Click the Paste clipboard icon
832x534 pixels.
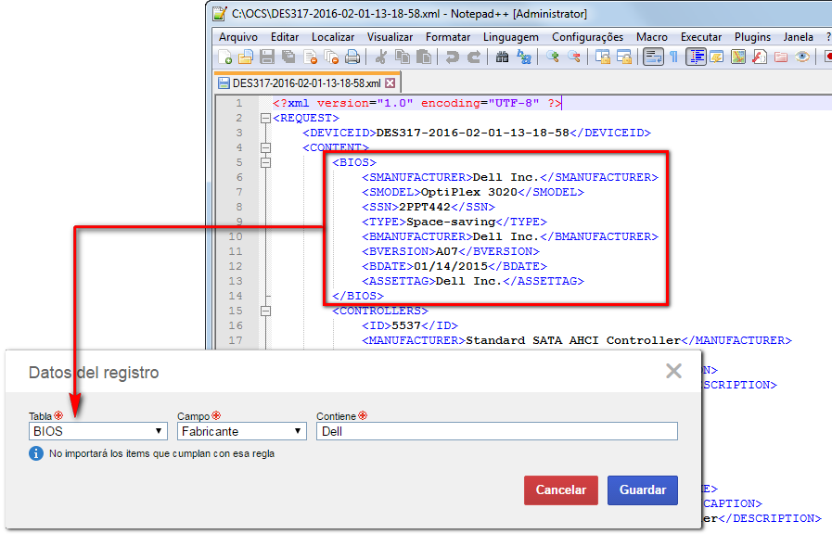click(x=424, y=57)
